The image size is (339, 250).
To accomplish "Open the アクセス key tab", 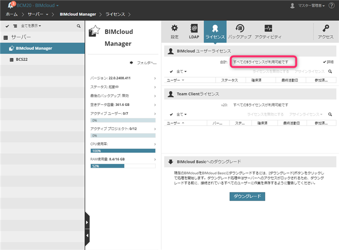I will [x=325, y=31].
